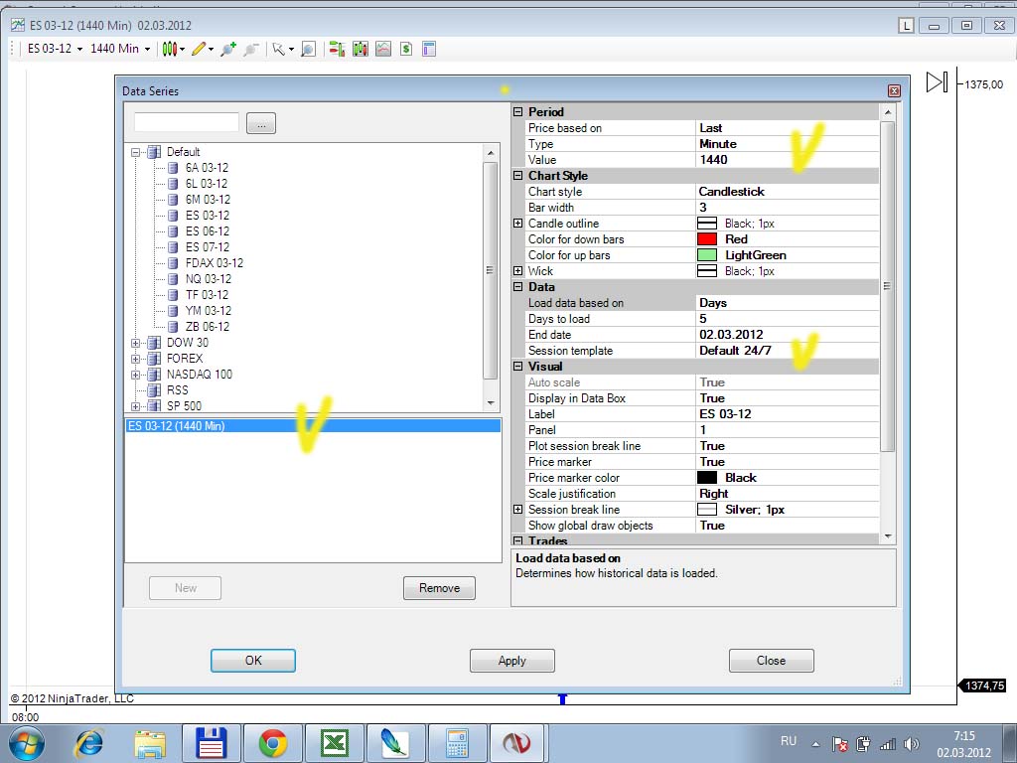Click the property grid vertical scrollbar
This screenshot has width=1017, height=763.
[888, 285]
